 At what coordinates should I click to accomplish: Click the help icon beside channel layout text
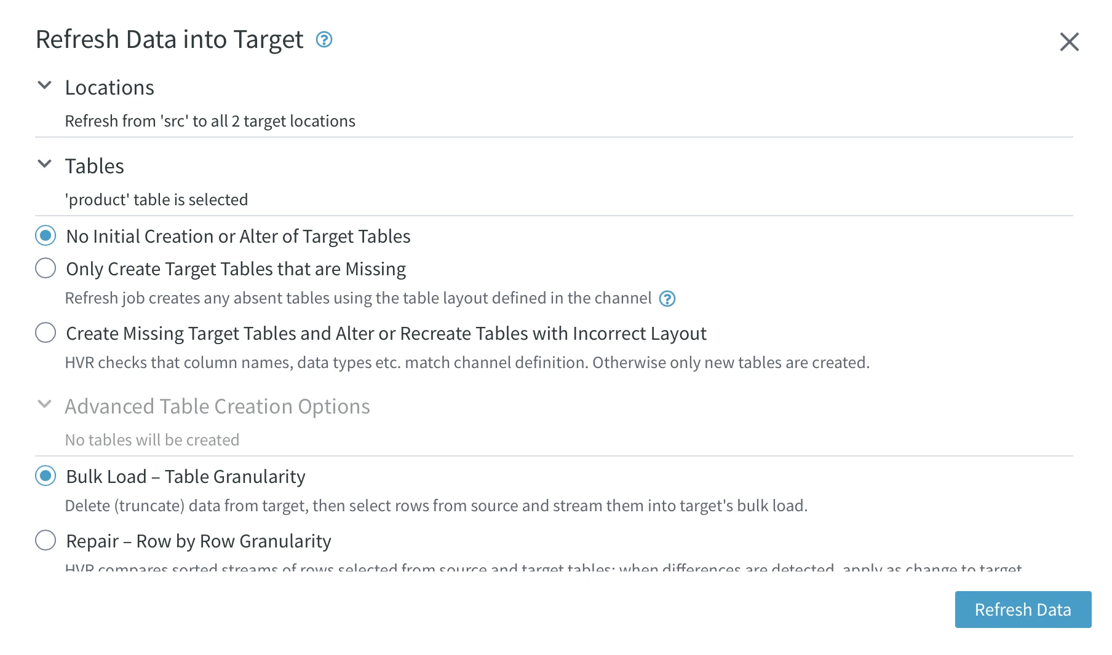coord(668,299)
